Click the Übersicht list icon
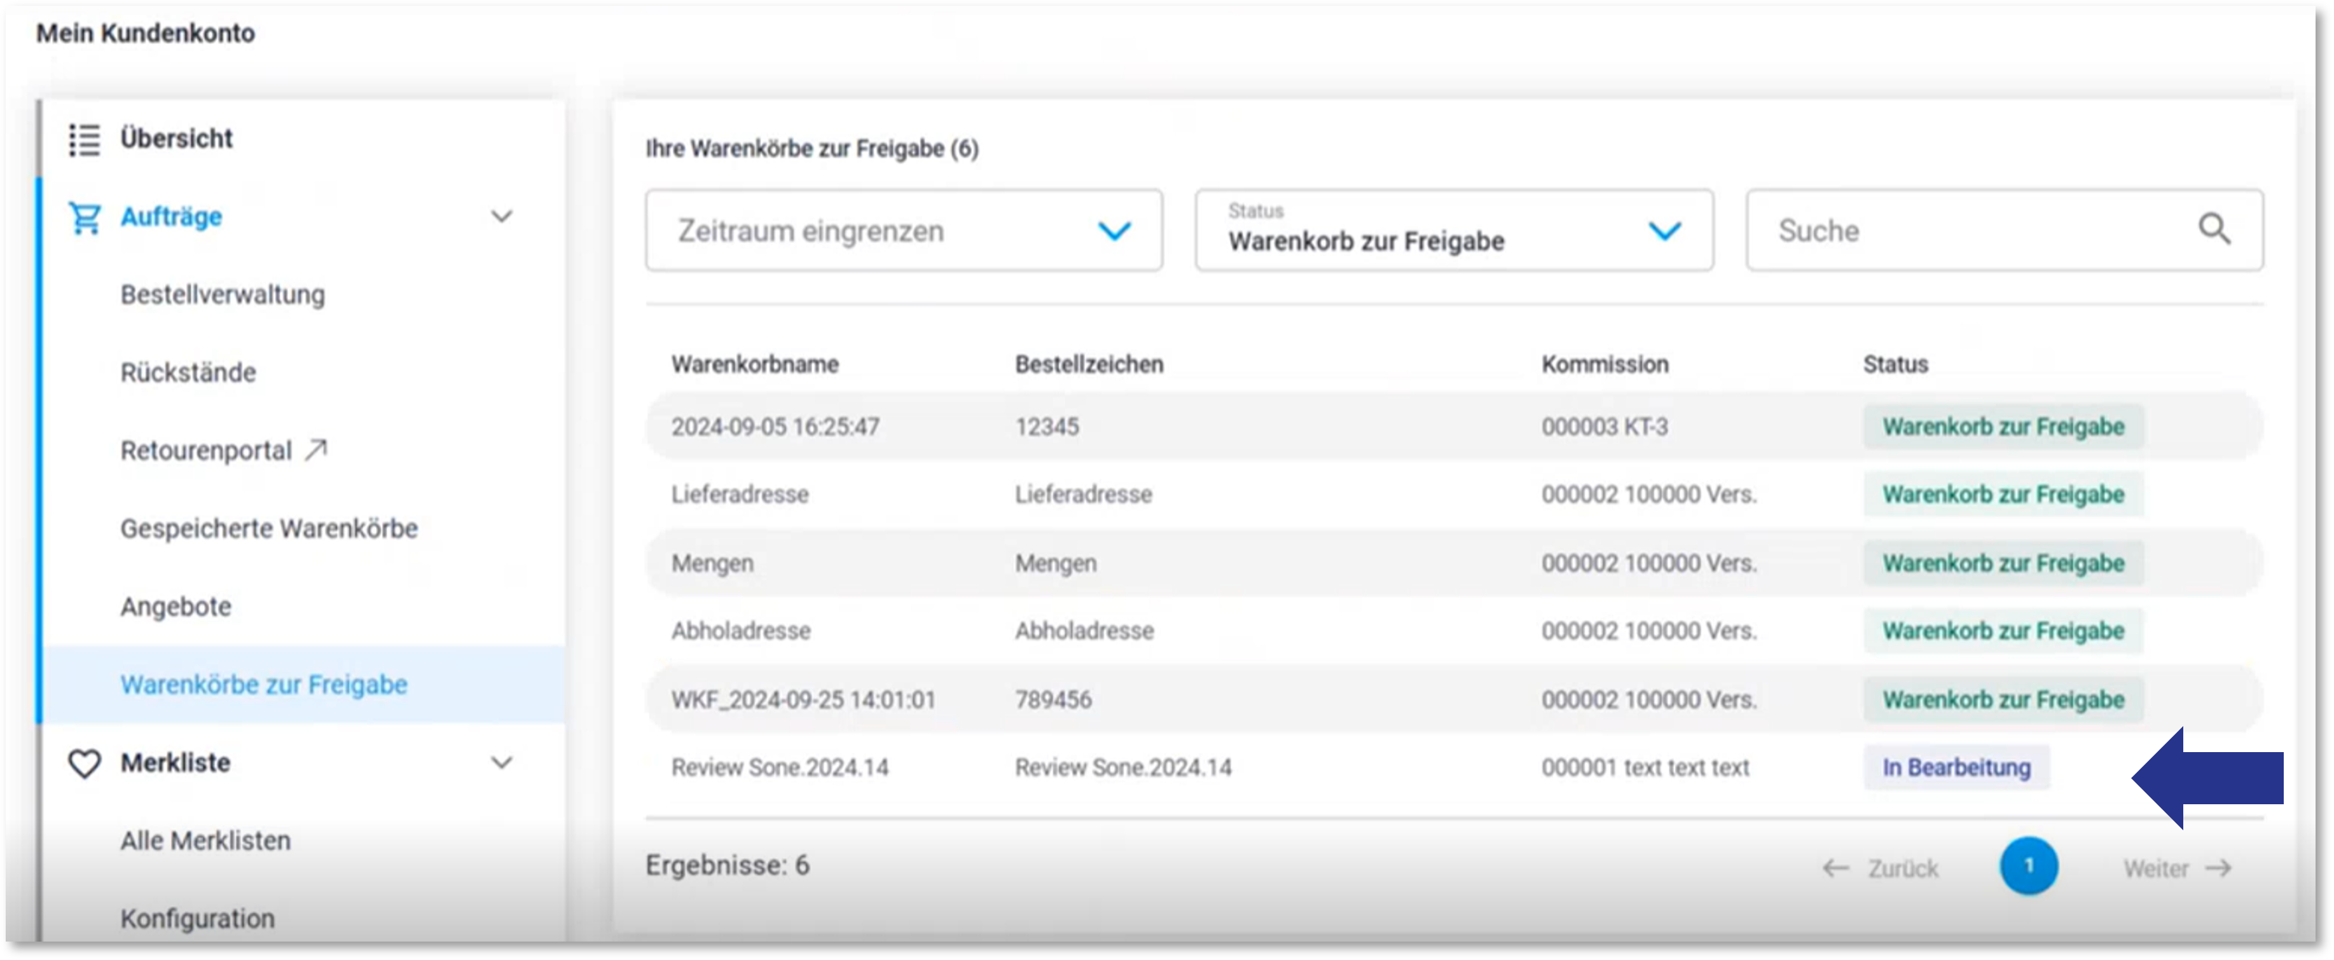Image resolution: width=2334 pixels, height=960 pixels. point(84,139)
